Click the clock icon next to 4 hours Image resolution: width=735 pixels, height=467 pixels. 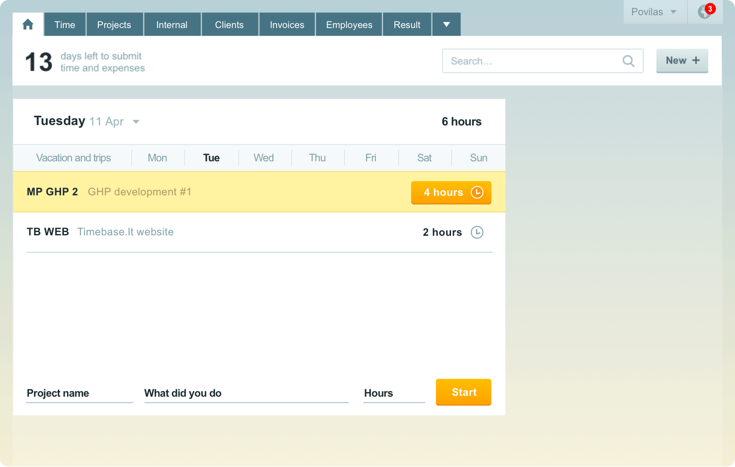click(x=476, y=193)
